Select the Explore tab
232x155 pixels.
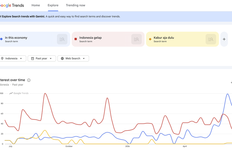coord(53,5)
